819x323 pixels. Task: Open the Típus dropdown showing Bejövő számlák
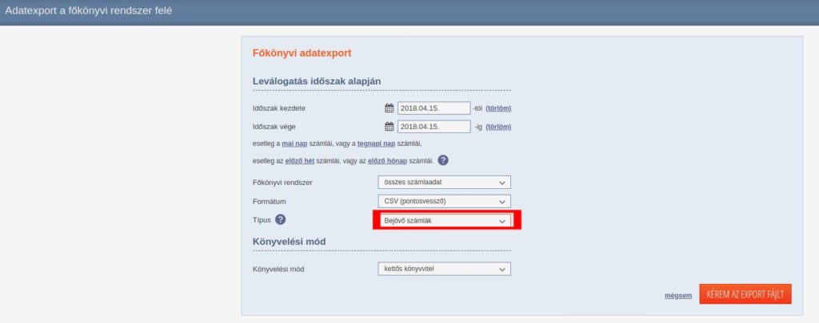[x=445, y=220]
